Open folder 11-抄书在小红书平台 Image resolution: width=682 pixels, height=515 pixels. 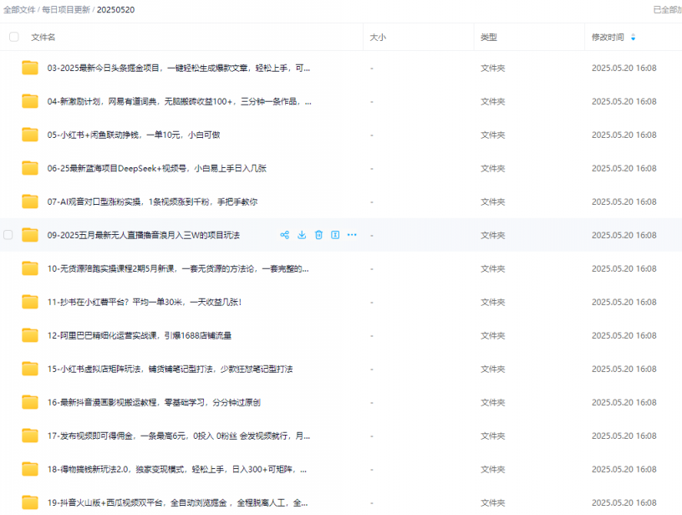(145, 302)
